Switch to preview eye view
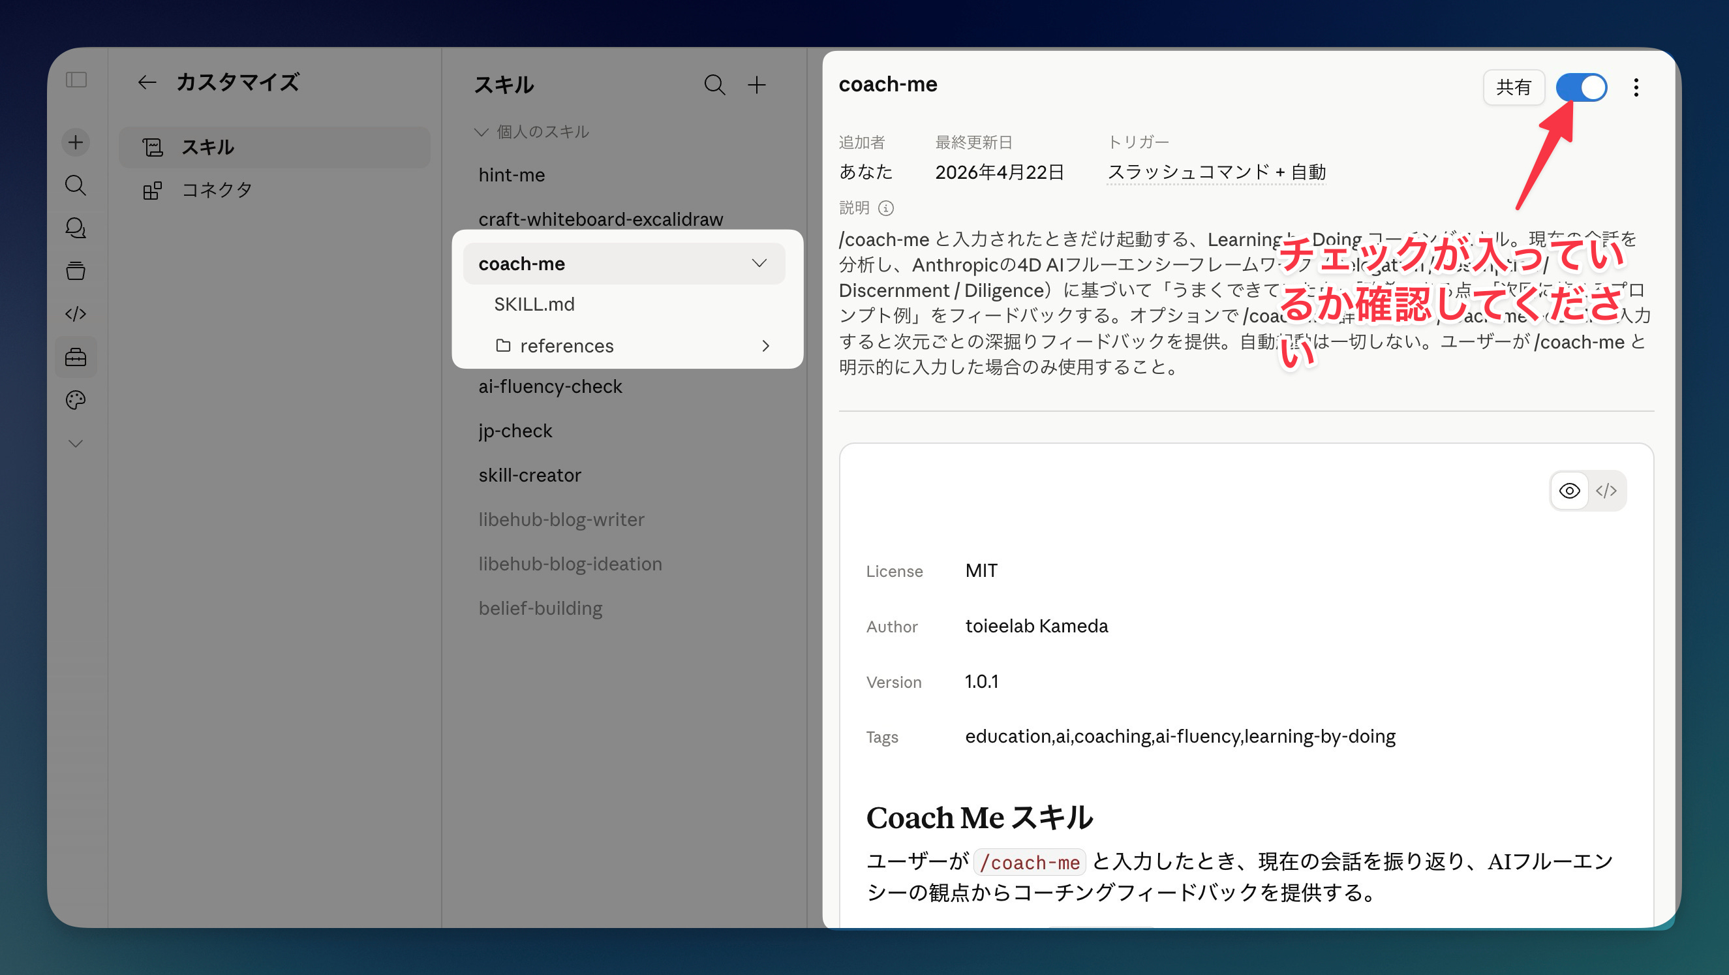The image size is (1729, 975). [1569, 490]
